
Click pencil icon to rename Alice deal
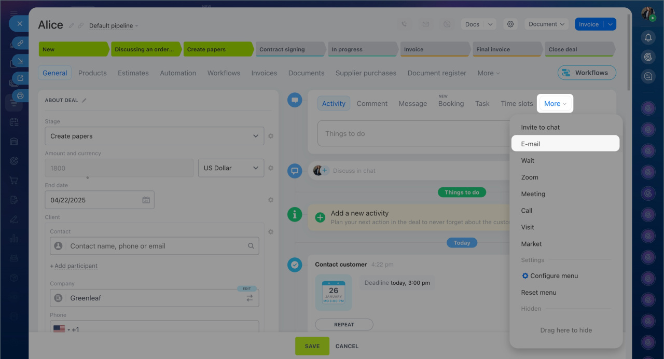point(72,25)
